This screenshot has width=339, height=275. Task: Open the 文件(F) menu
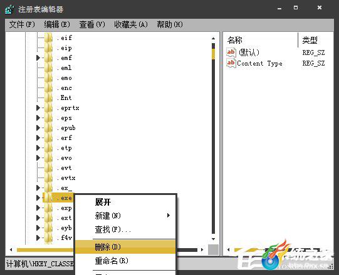point(22,24)
